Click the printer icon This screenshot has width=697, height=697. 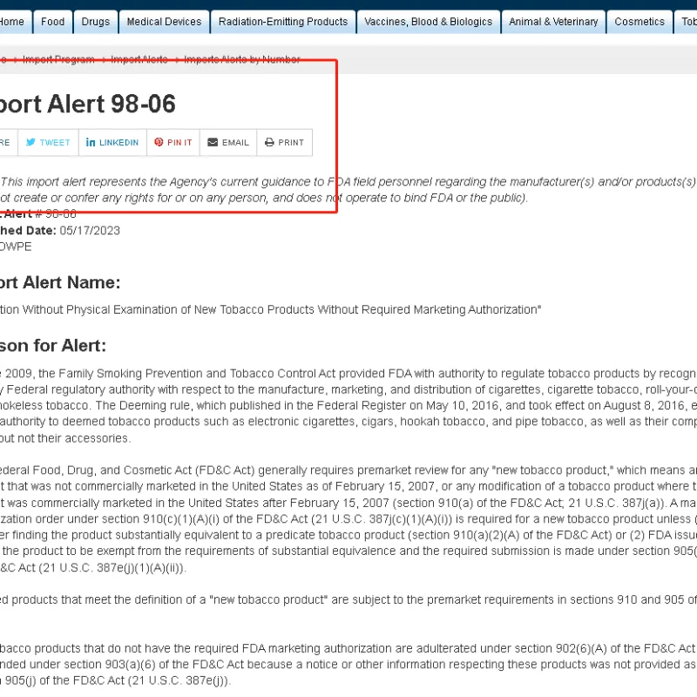pyautogui.click(x=269, y=142)
